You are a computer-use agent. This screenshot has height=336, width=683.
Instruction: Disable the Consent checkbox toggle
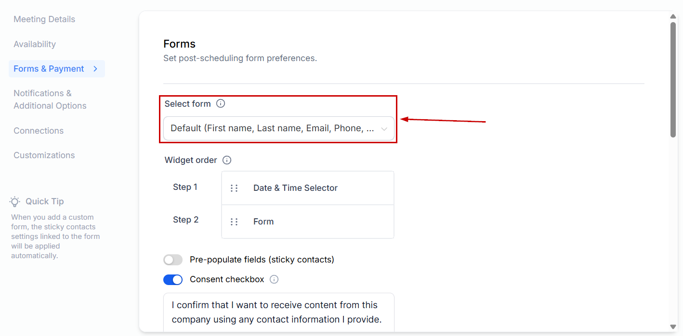tap(173, 280)
